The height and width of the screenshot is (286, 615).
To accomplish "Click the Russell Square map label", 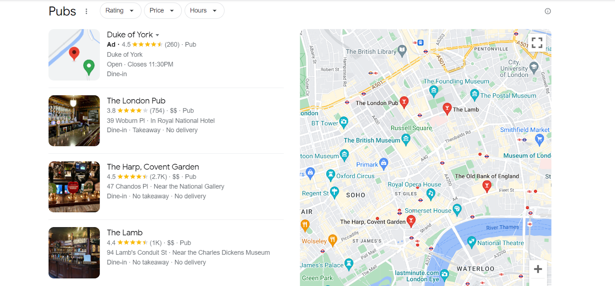I will 411,128.
